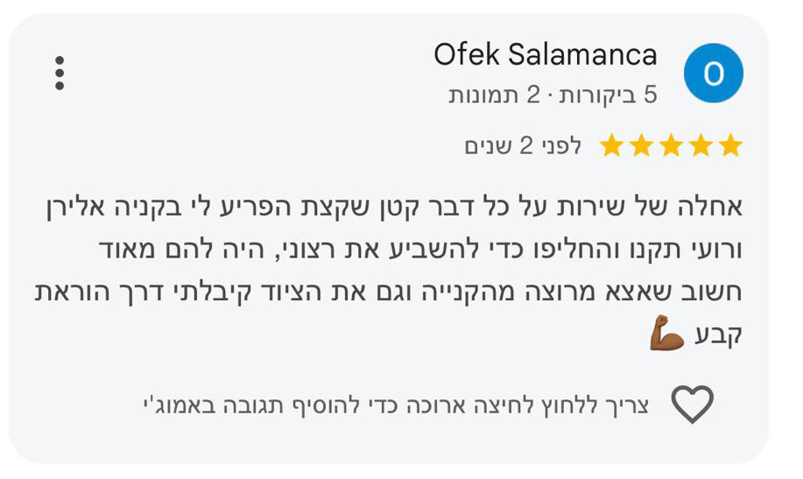The image size is (803, 479).
Task: Click review line starting "אחלה של שירות"
Action: point(394,208)
